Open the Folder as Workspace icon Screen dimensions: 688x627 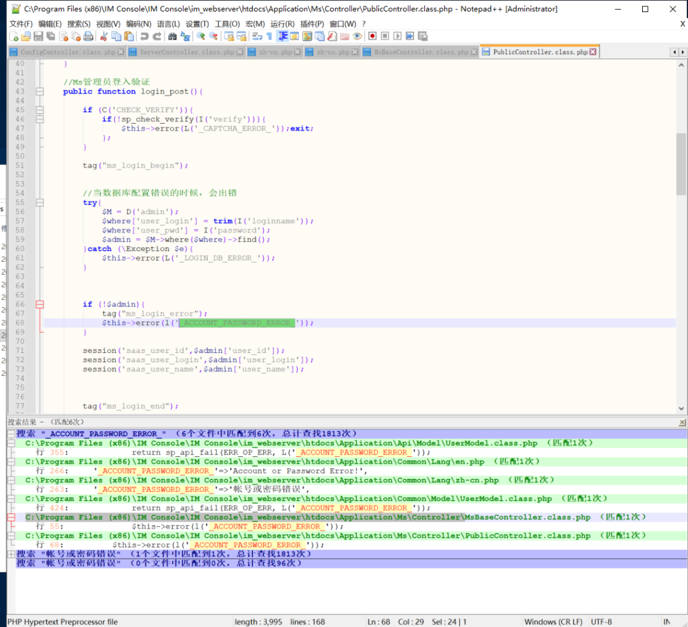(345, 36)
